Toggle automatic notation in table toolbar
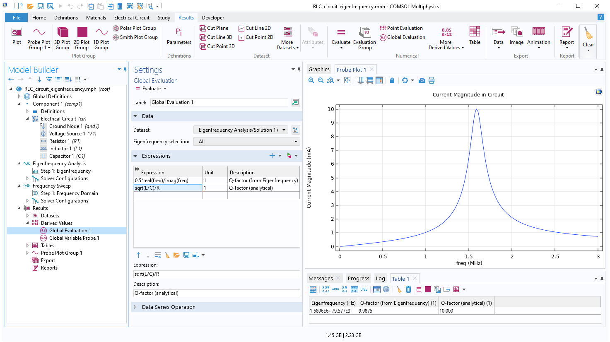Screen dimensions: 610x342 [x=335, y=289]
